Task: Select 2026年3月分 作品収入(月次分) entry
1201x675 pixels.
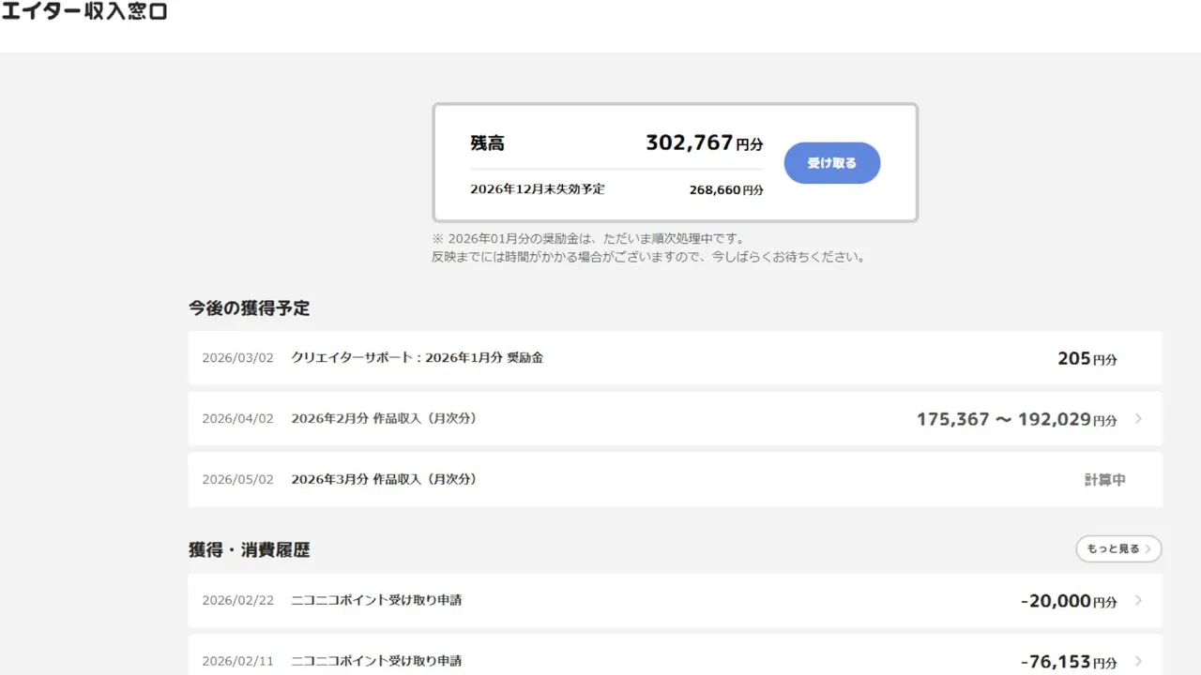Action: (x=384, y=479)
